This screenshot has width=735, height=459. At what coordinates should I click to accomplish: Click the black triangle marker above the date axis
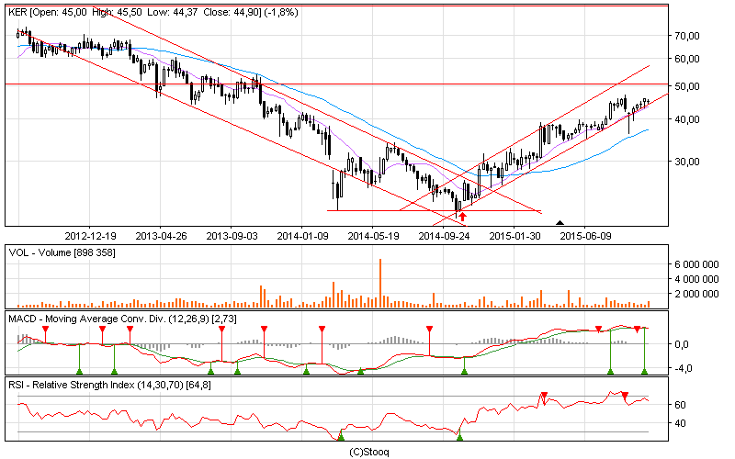[560, 222]
